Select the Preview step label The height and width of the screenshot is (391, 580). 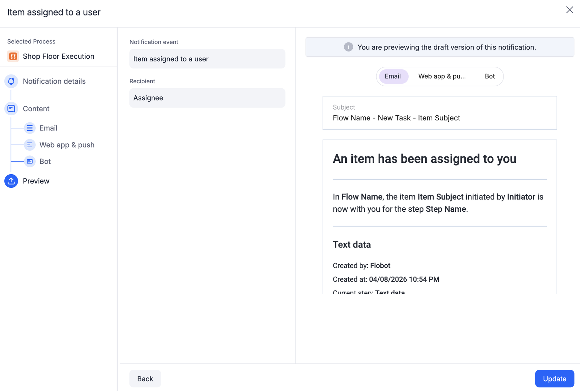click(x=36, y=181)
